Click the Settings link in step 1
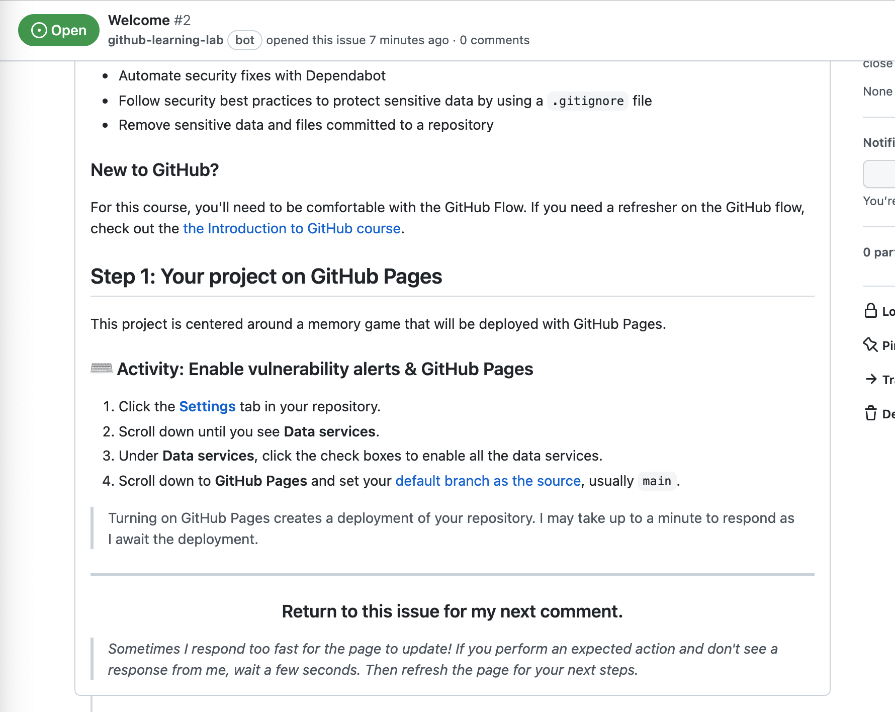This screenshot has width=895, height=712. [207, 406]
